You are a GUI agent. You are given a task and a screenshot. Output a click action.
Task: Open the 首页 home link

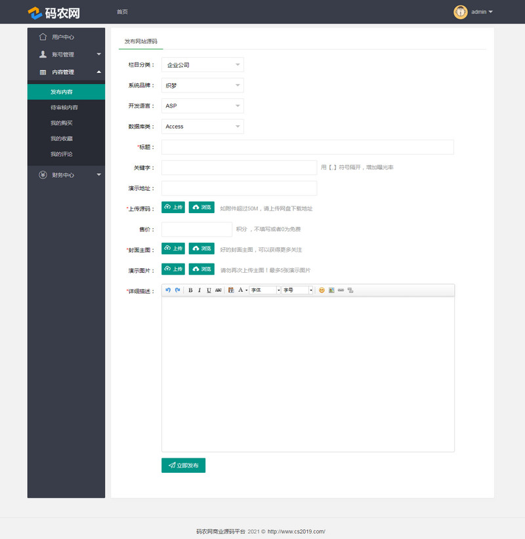coord(122,12)
